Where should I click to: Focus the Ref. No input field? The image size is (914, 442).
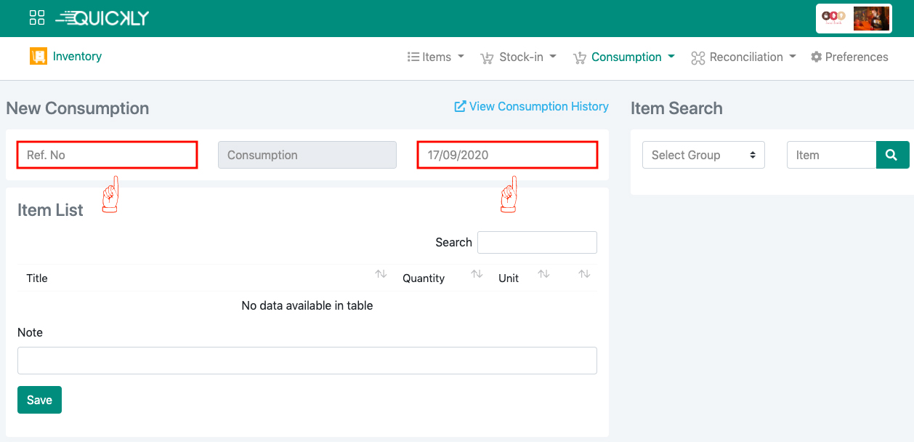pos(107,155)
